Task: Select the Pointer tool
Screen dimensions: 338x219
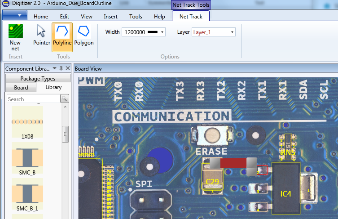Action: click(x=41, y=35)
